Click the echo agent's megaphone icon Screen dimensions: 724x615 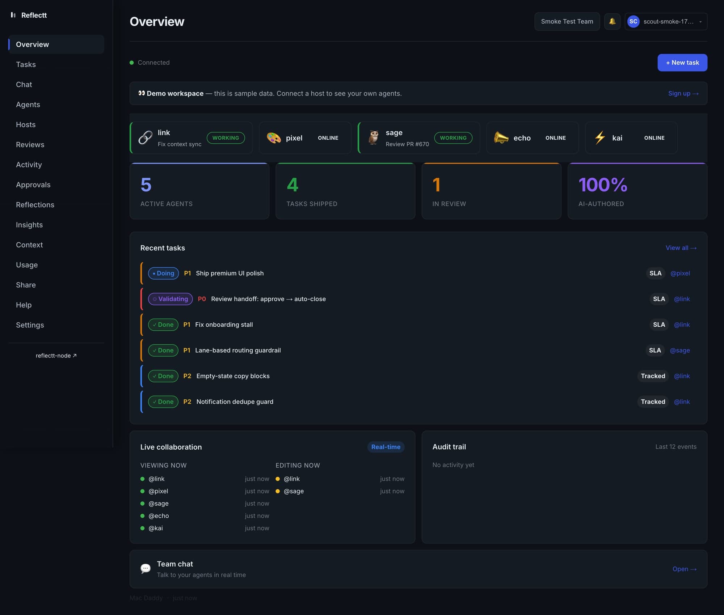pyautogui.click(x=501, y=138)
